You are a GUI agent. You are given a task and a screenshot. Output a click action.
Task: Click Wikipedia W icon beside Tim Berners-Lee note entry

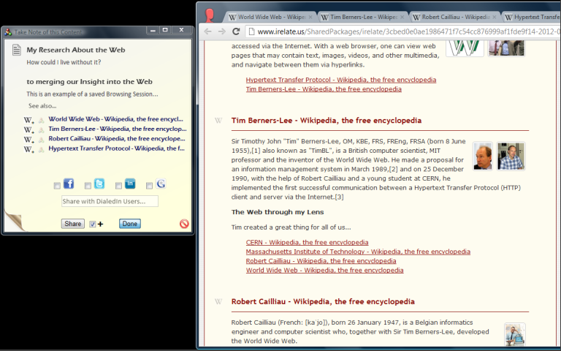point(28,129)
